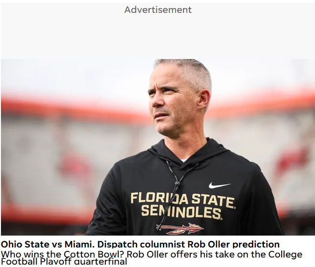Click "Football Playoff quarterfinal" description line
The image size is (315, 267).
pyautogui.click(x=64, y=262)
